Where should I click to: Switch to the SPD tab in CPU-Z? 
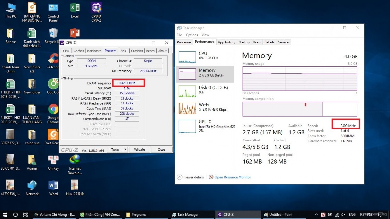coord(123,51)
